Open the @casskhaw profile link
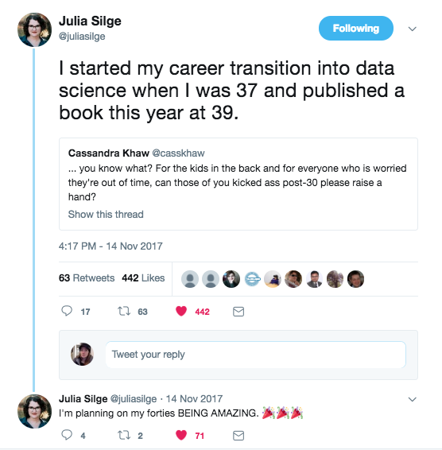This screenshot has width=442, height=450. point(178,153)
